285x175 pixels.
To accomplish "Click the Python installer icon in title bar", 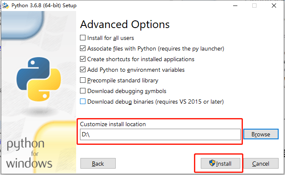I will [x=6, y=6].
